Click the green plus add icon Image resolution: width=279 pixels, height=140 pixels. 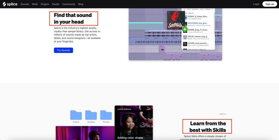185,29
